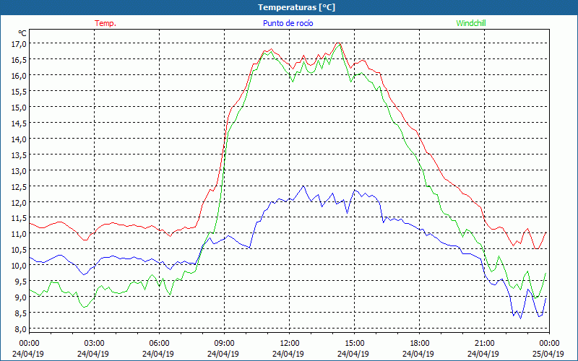Click the 12,0 y-axis value
The height and width of the screenshot is (361, 578).
[x=19, y=203]
